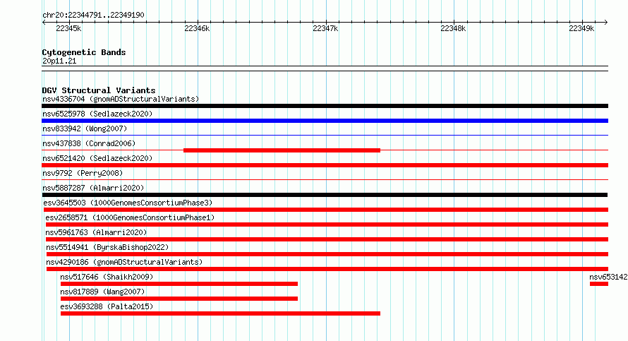Click the 22348k ruler label

[453, 29]
